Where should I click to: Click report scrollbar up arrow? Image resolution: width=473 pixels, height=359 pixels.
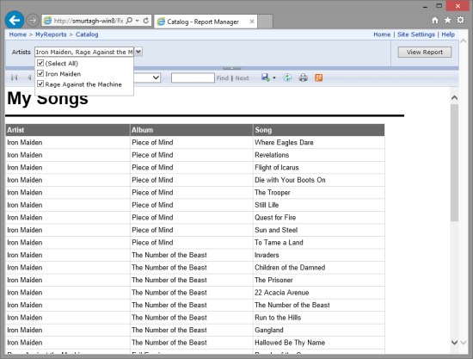coord(454,98)
